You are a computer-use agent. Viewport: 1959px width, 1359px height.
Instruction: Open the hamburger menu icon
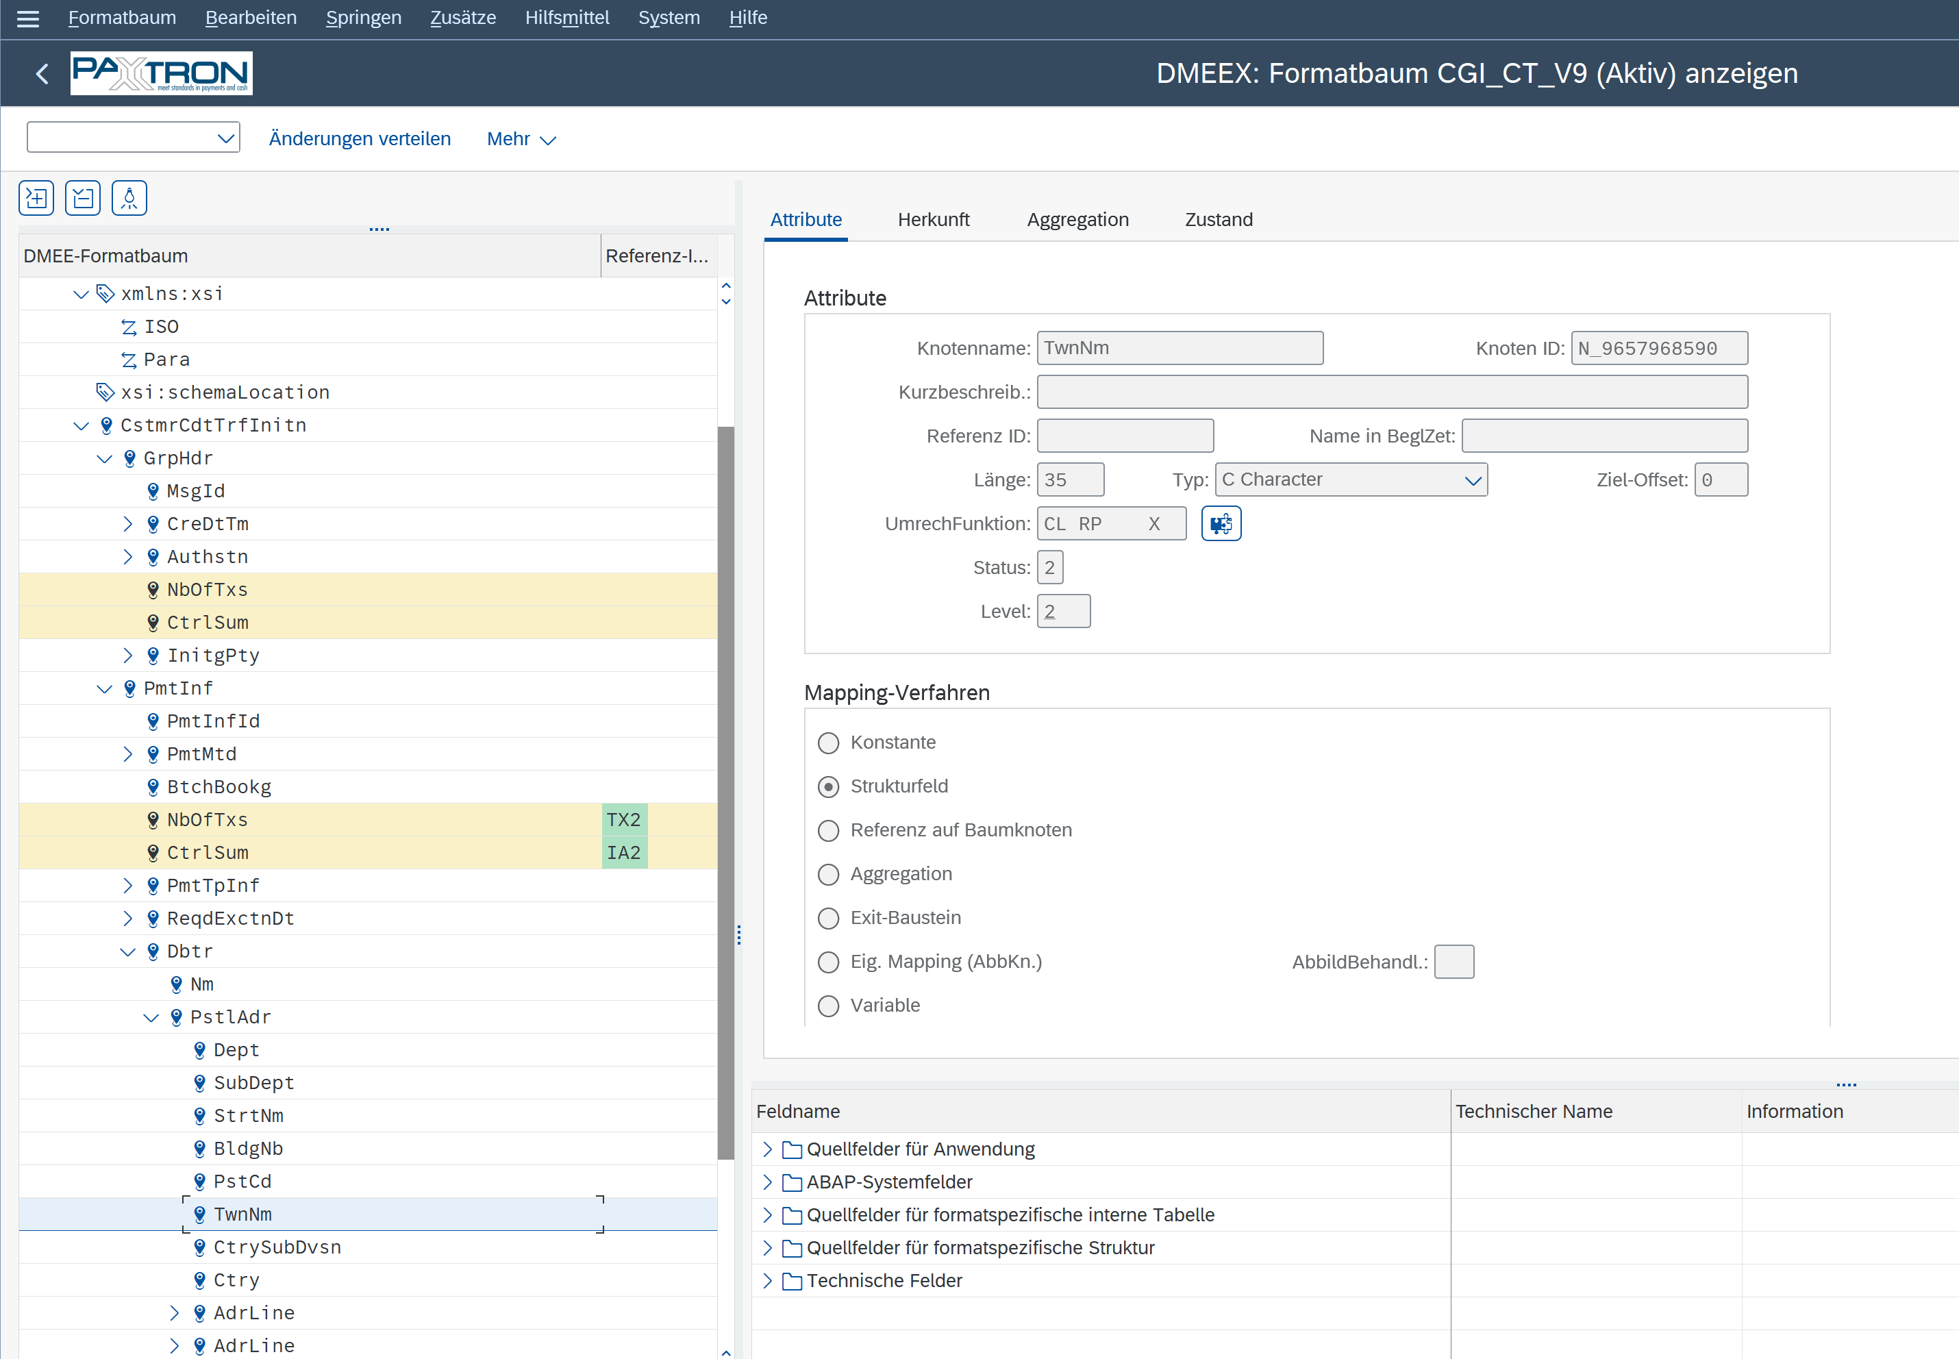(28, 18)
